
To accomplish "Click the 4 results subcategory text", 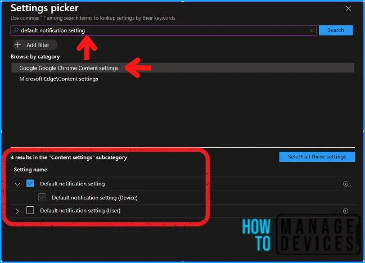I will 69,157.
